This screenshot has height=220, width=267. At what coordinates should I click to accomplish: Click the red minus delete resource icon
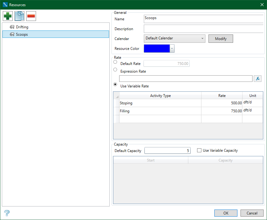pyautogui.click(x=31, y=16)
